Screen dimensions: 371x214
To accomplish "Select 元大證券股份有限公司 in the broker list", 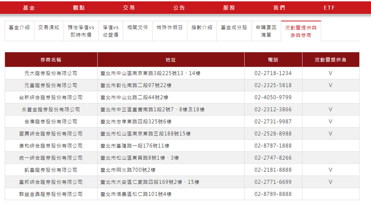I will pyautogui.click(x=51, y=73).
